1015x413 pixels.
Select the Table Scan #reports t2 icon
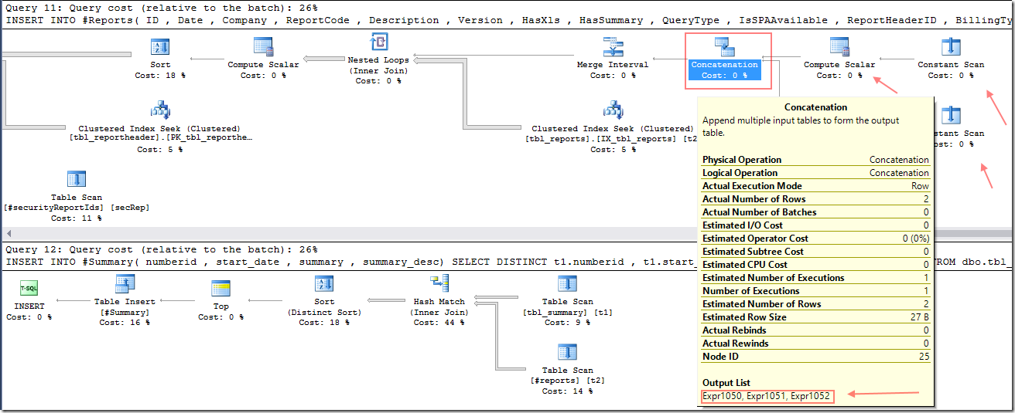click(567, 353)
